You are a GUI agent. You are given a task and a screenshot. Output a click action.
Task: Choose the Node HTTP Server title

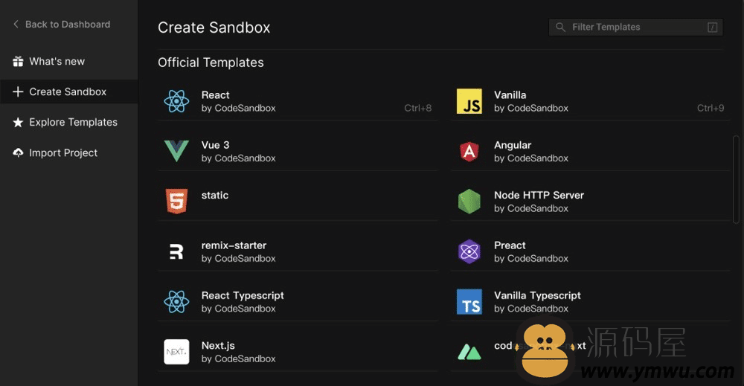tap(539, 195)
